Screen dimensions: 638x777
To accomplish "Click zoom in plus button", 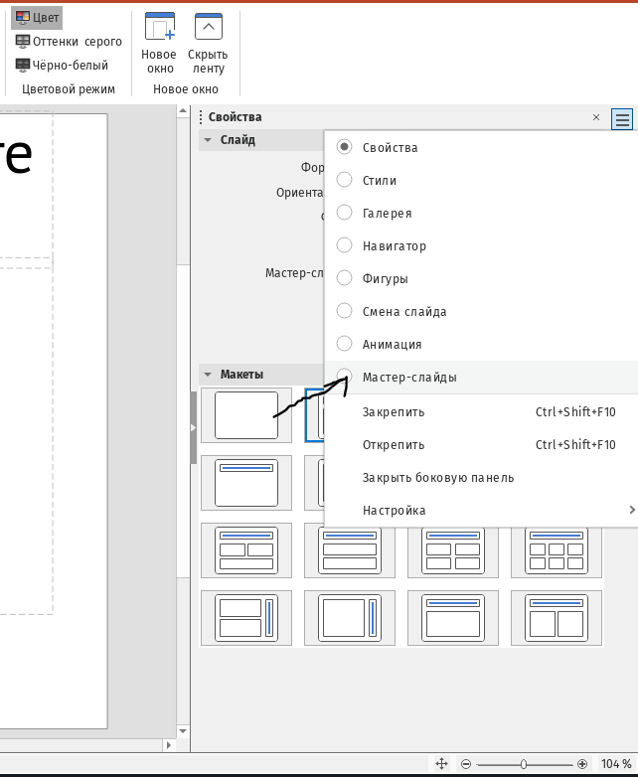I will (582, 764).
